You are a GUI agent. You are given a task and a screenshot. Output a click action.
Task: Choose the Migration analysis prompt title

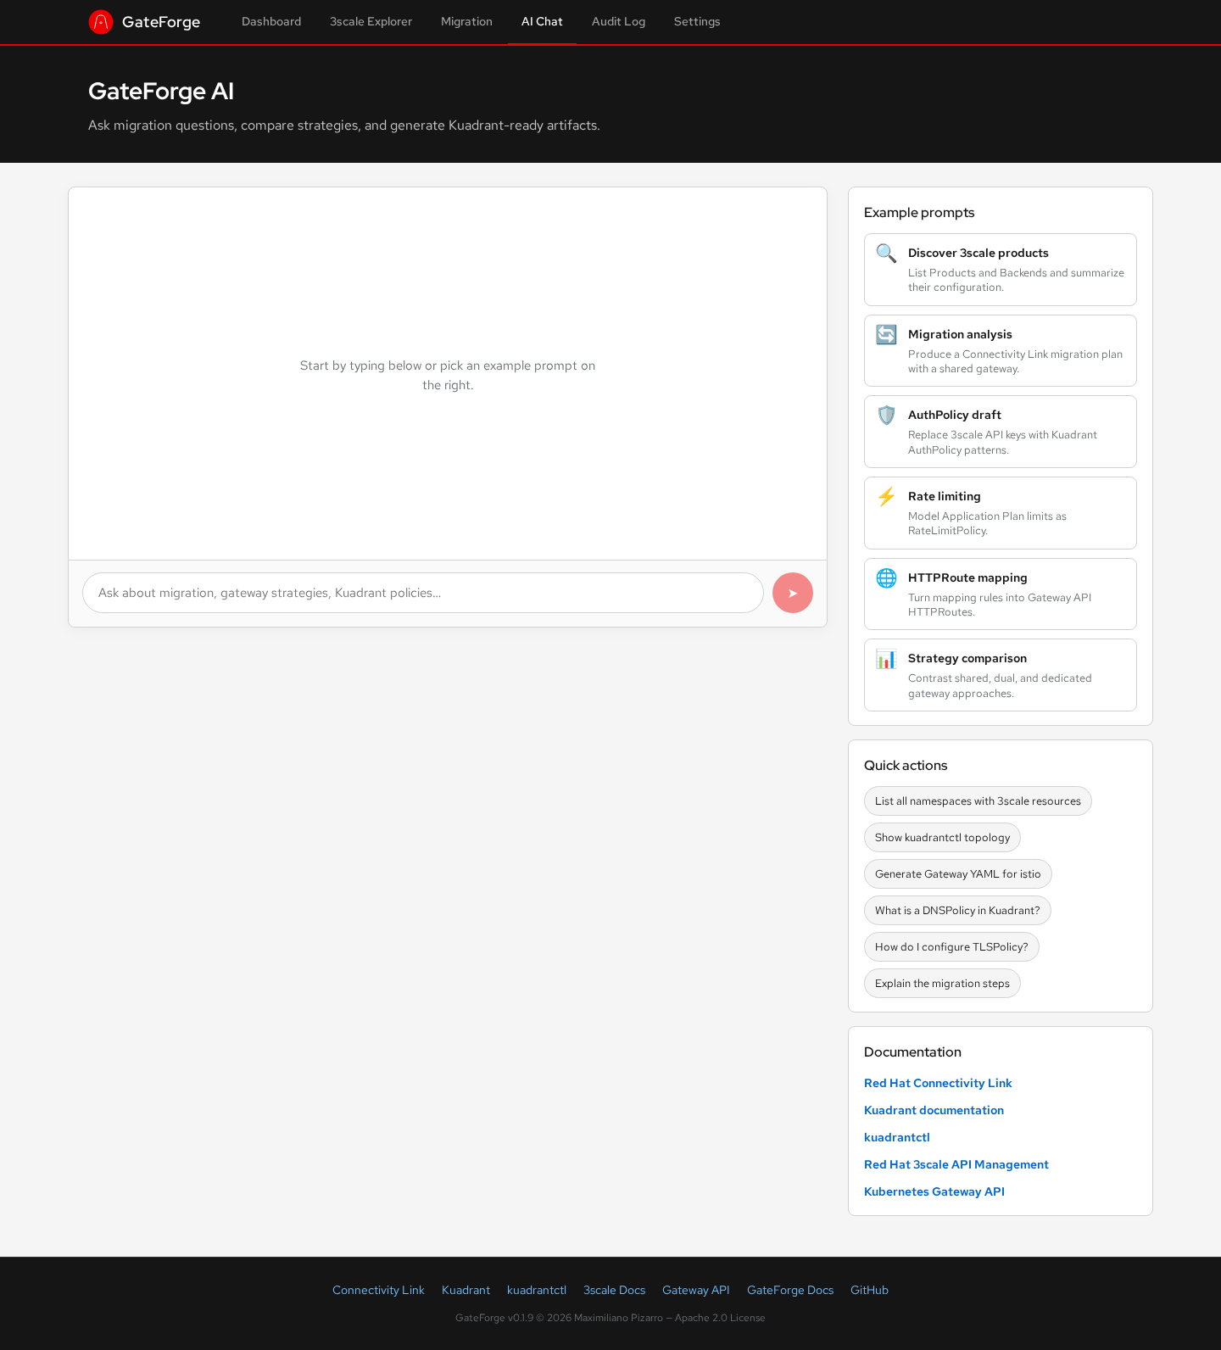(x=960, y=334)
